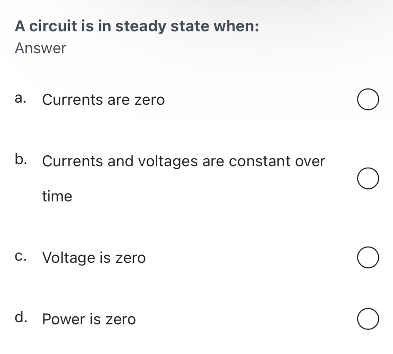Select the radio button for option c
Screen dimensions: 393x354
368,257
